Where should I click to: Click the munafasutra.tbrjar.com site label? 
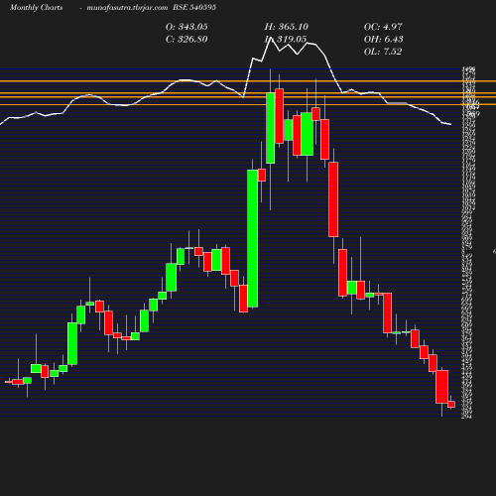coord(127,7)
